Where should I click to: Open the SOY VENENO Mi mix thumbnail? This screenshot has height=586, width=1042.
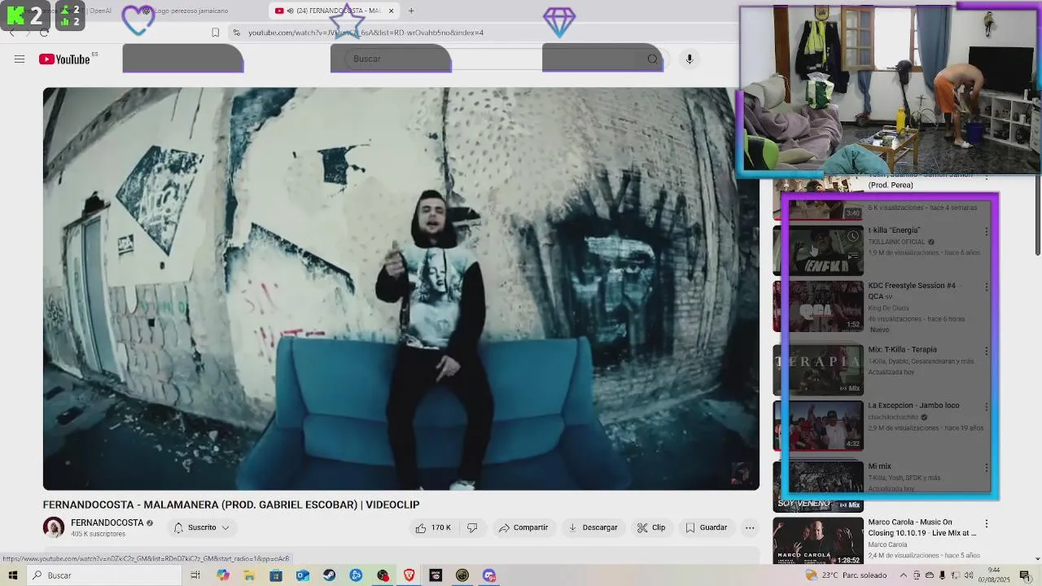818,487
